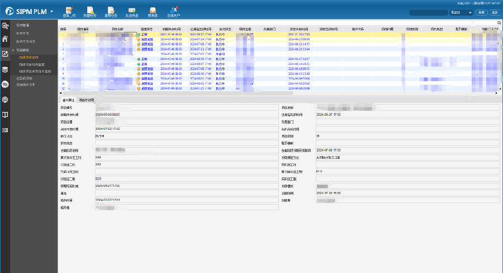The height and width of the screenshot is (273, 503).
Task: Click the Search button in the header
Action: (481, 12)
